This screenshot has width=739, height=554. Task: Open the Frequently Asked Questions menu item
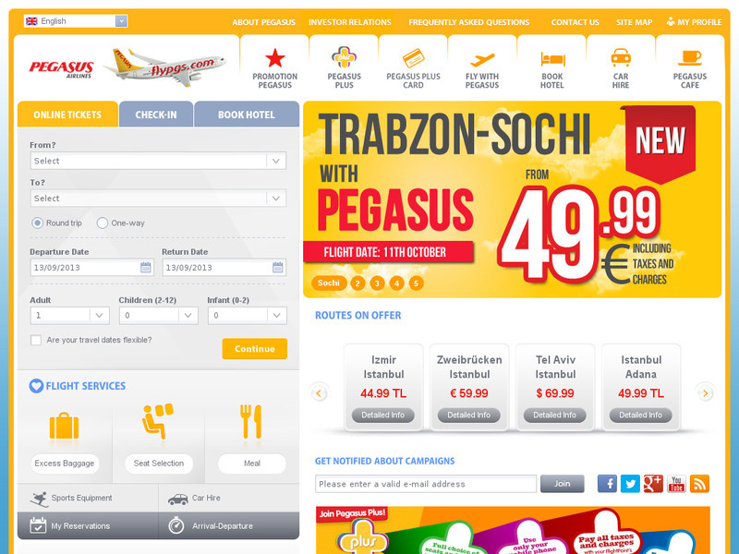pyautogui.click(x=469, y=22)
